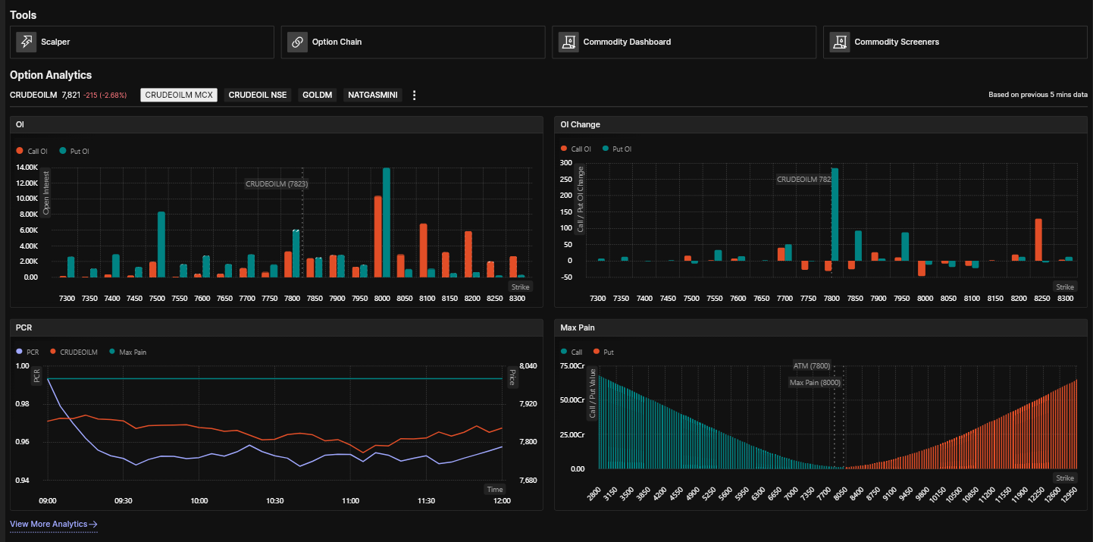Viewport: 1093px width, 542px height.
Task: Toggle CRUDEOILM legend in PCR chart
Action: point(74,352)
